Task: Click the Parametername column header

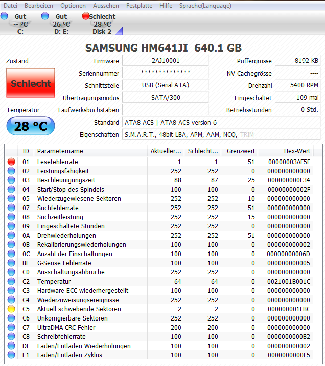Action: pyautogui.click(x=91, y=151)
